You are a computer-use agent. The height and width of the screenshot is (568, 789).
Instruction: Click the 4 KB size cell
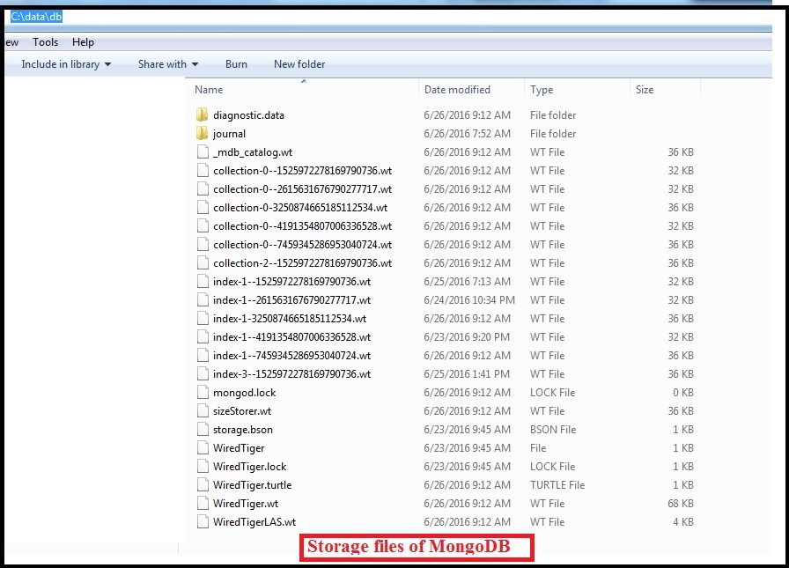point(683,521)
